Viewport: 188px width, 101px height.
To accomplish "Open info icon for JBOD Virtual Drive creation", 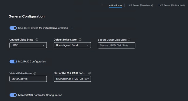I will [x=72, y=28].
